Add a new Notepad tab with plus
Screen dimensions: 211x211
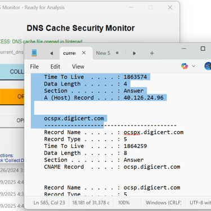(152, 53)
